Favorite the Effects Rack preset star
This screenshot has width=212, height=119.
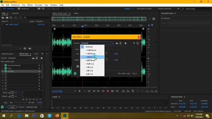[x=42, y=58]
